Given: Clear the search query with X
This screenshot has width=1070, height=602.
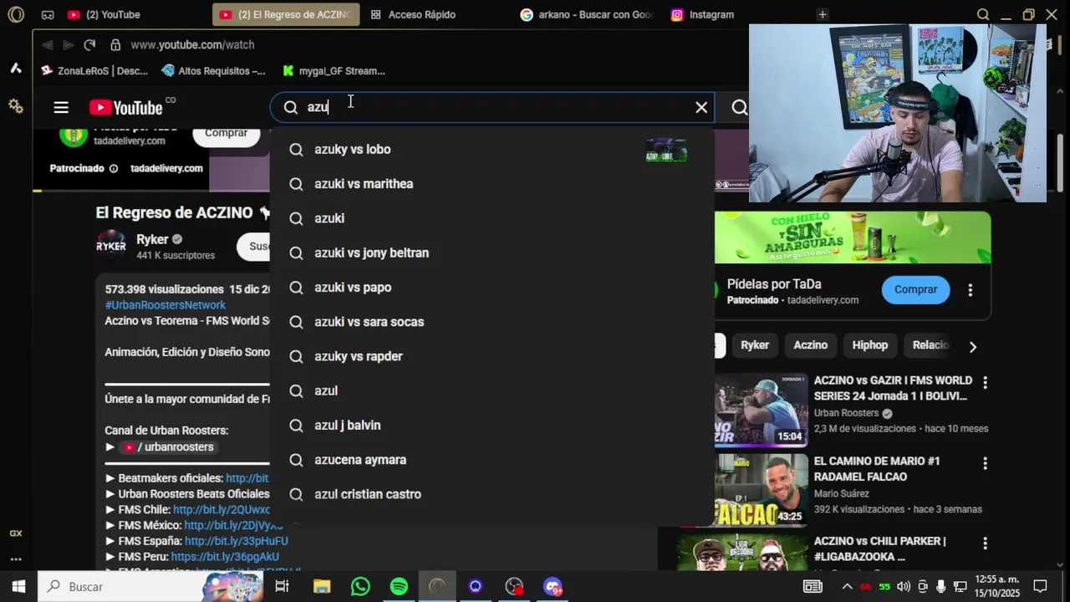Looking at the screenshot, I should click(701, 107).
